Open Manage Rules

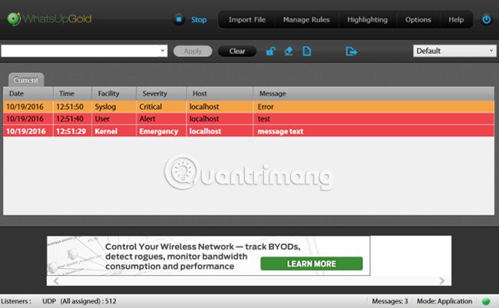(306, 20)
